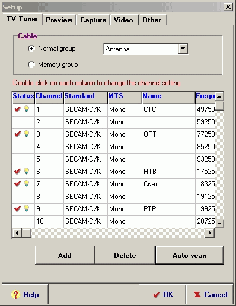
Task: Click the Help button
Action: (x=25, y=295)
